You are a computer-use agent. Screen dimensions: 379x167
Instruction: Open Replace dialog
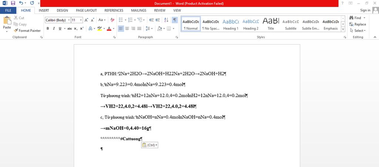(358, 24)
